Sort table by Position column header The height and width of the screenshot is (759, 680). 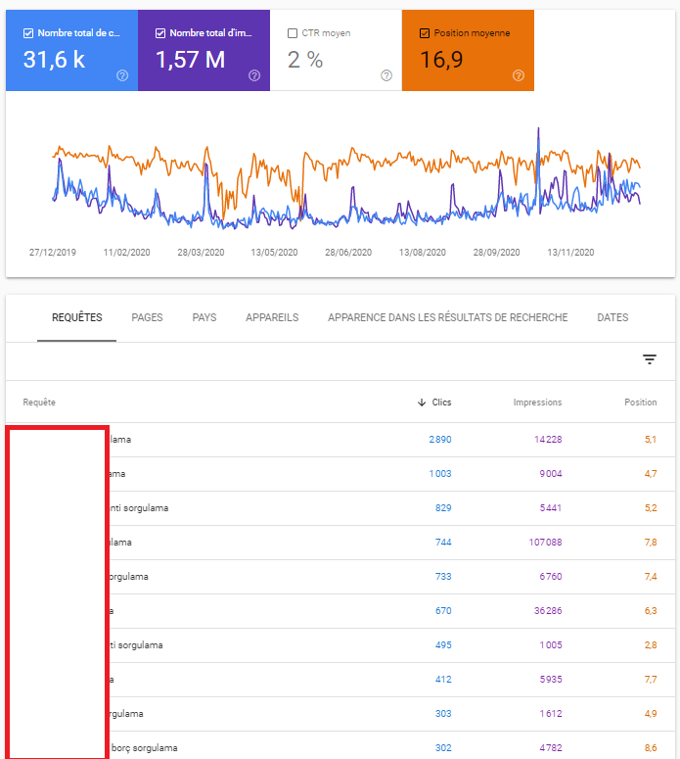tap(640, 403)
